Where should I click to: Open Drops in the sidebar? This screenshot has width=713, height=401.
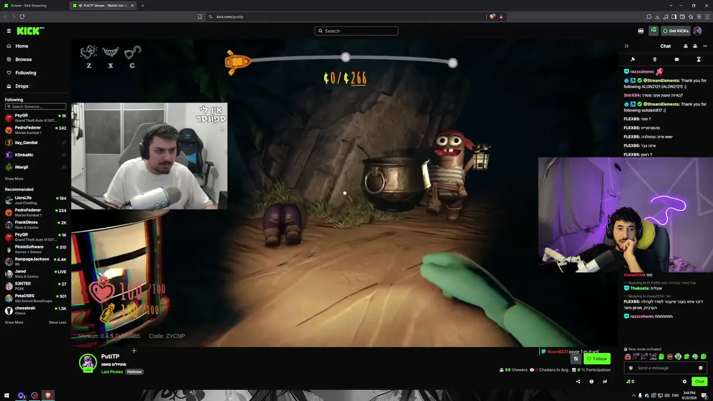[22, 86]
